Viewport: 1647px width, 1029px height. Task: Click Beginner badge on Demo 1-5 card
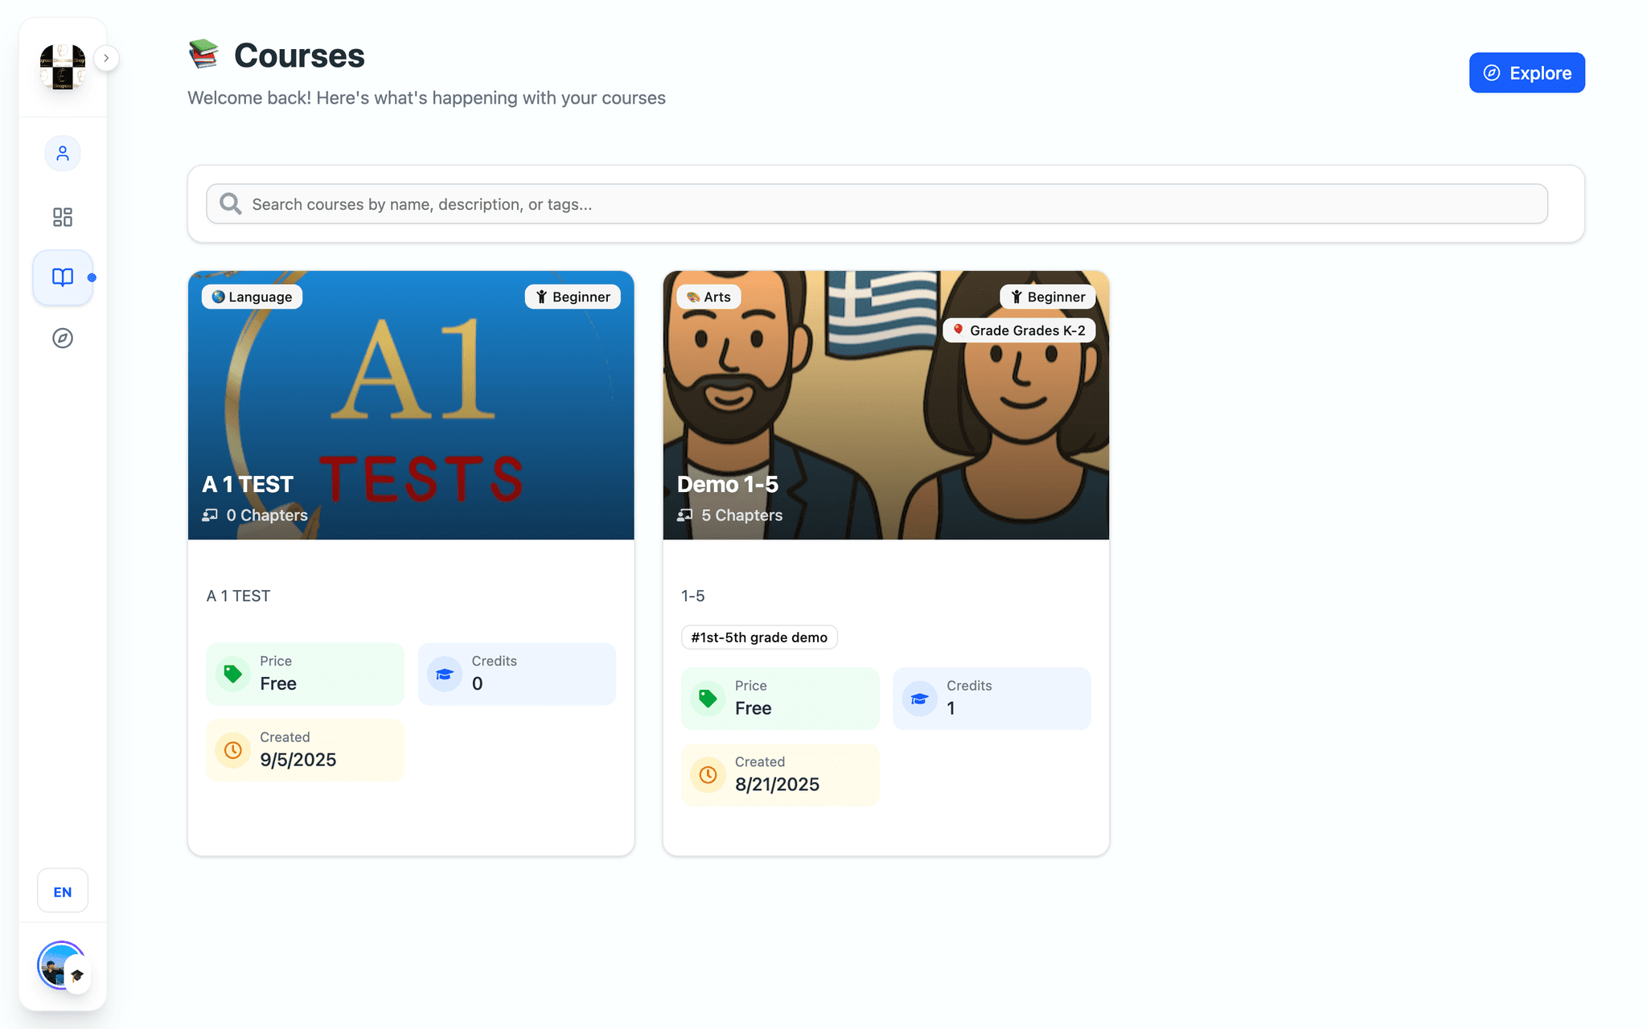[x=1048, y=297]
